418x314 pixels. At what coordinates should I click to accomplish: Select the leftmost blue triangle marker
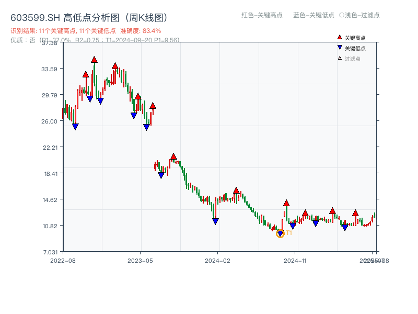pos(75,127)
